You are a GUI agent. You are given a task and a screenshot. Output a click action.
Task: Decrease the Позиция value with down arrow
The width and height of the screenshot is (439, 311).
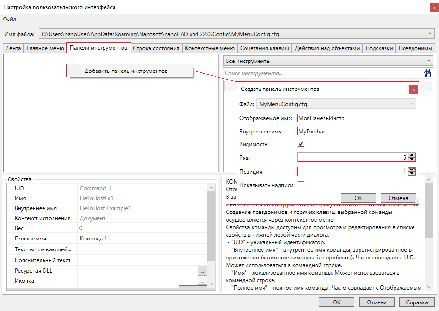pyautogui.click(x=412, y=174)
